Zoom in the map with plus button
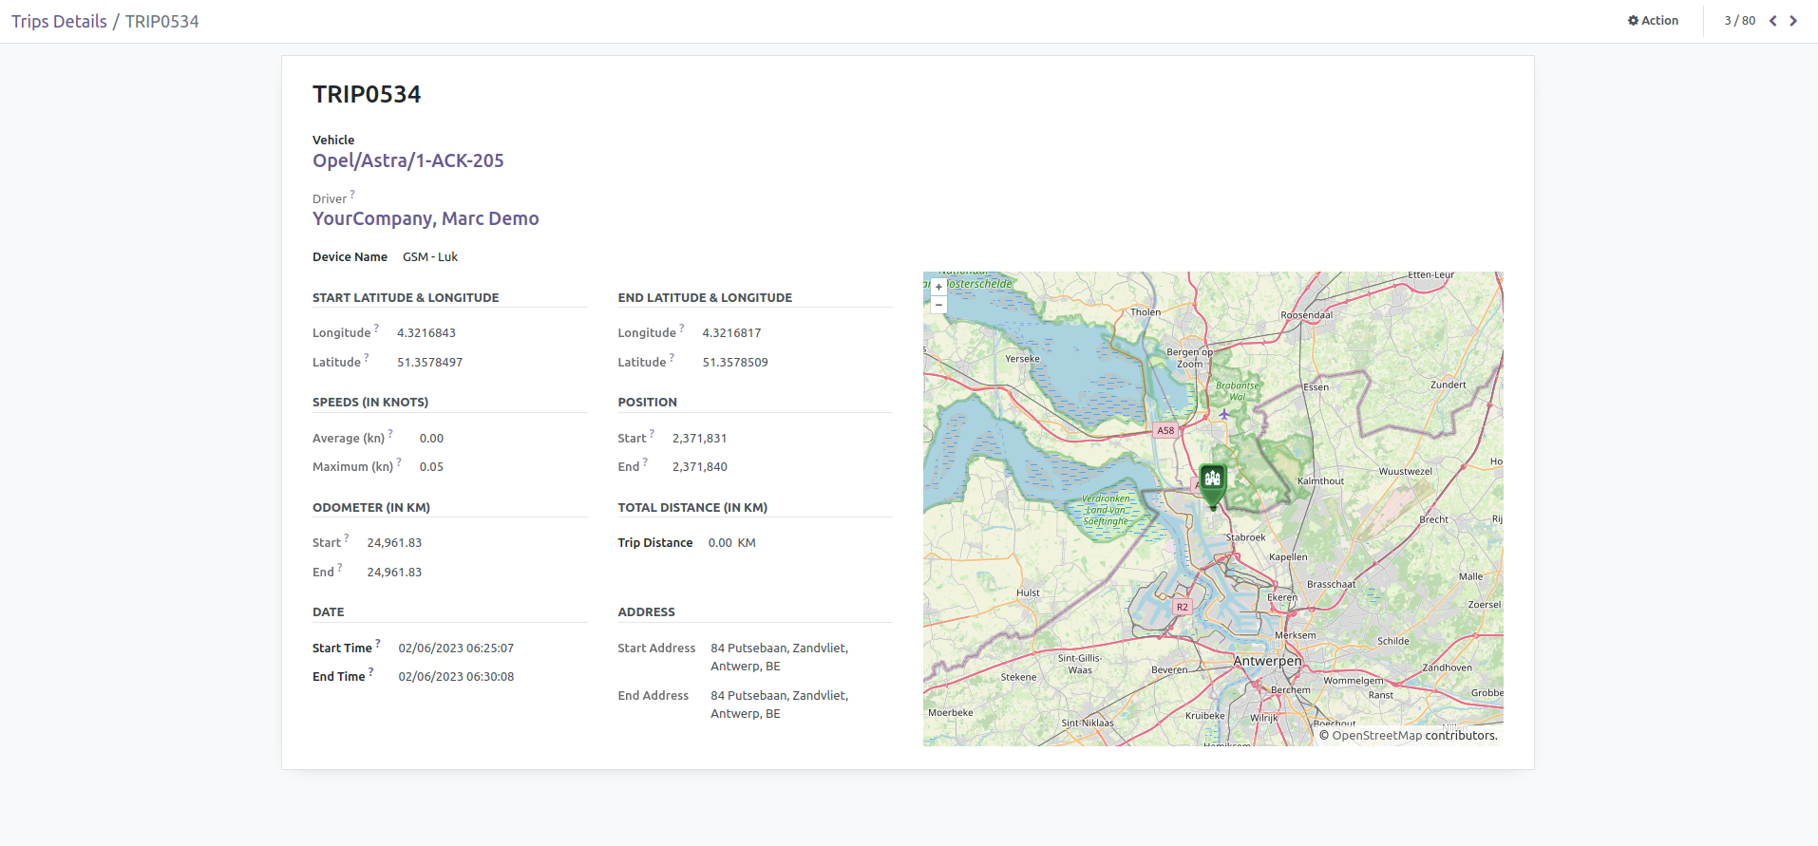1818x846 pixels. click(938, 287)
